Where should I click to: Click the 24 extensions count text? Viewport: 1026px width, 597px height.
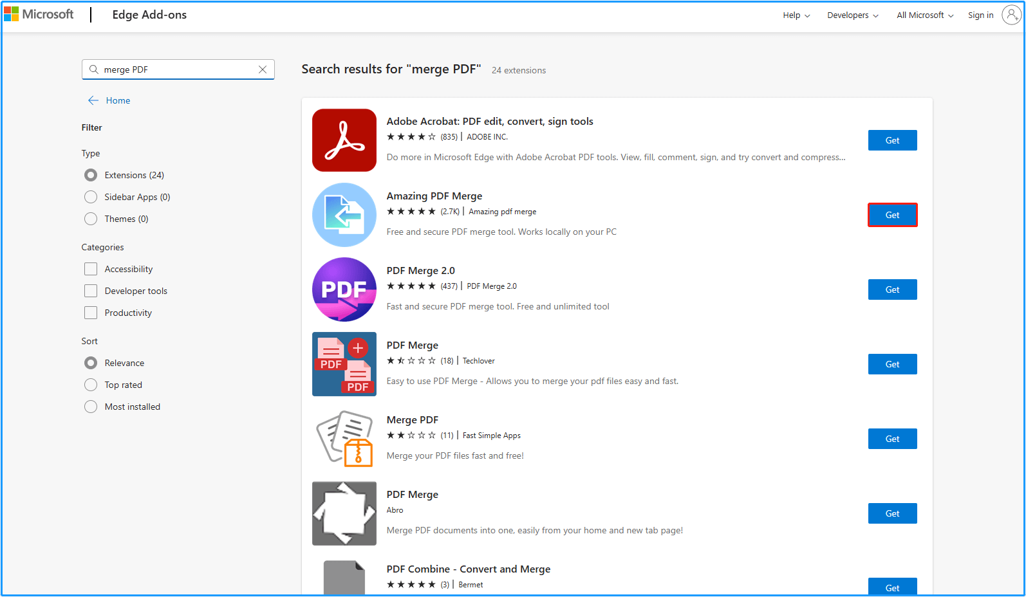point(519,70)
